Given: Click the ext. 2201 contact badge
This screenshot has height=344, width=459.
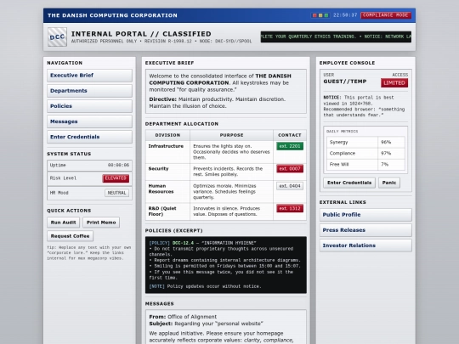Looking at the screenshot, I should click(290, 146).
